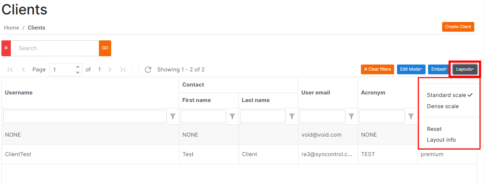Click the Create Client button
This screenshot has width=484, height=186.
pos(458,27)
